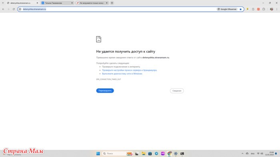Viewport: 280px width, 157px height.
Task: Open the yellow extension icon
Action: pyautogui.click(x=248, y=9)
